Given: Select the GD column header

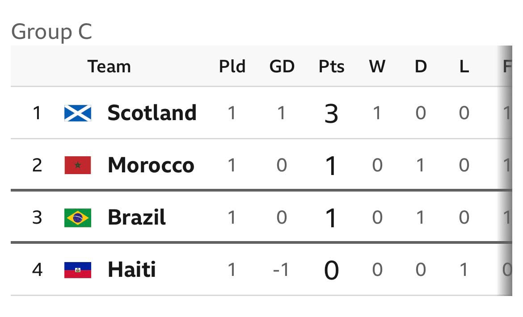Looking at the screenshot, I should pyautogui.click(x=282, y=66).
